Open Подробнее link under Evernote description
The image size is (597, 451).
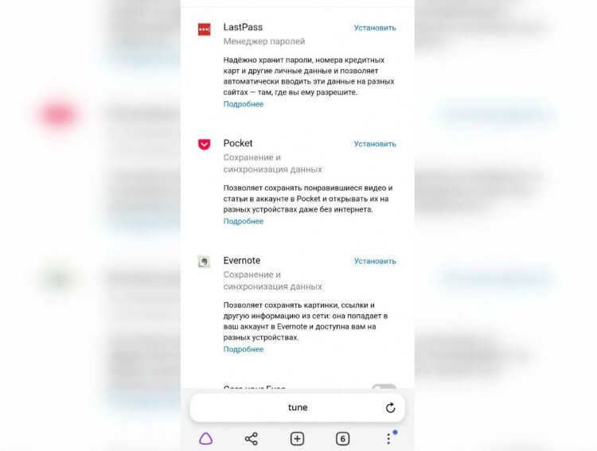tap(244, 349)
